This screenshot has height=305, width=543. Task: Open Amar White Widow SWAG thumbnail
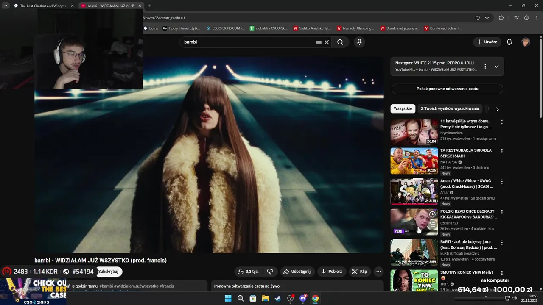pyautogui.click(x=414, y=191)
